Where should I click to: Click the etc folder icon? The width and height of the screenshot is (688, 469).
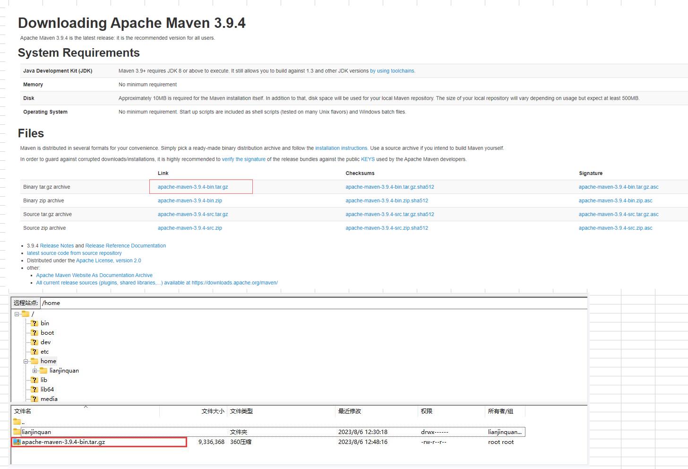pyautogui.click(x=34, y=352)
